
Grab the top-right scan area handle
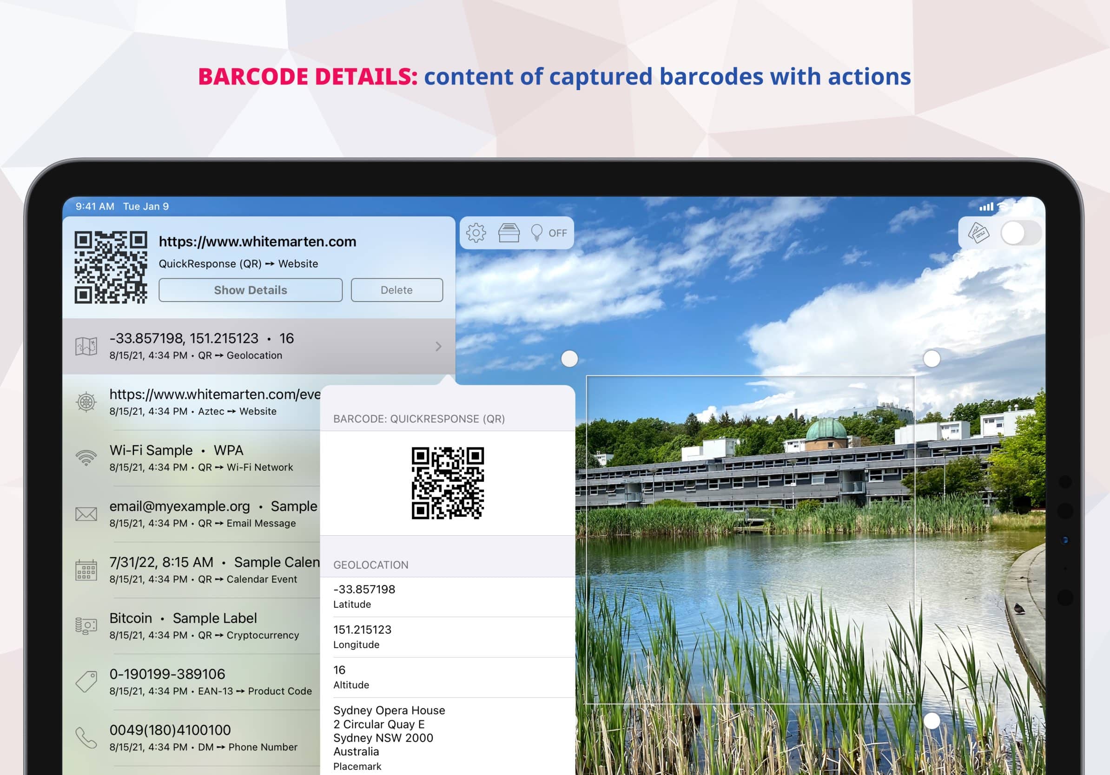[x=932, y=359]
